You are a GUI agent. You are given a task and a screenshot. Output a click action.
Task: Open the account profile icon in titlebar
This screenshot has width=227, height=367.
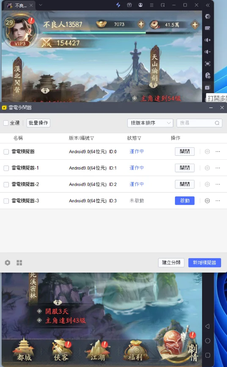tap(140, 5)
